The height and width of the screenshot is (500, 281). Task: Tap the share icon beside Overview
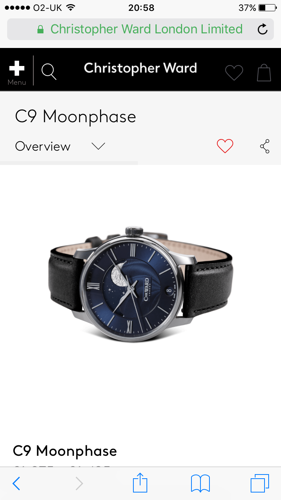[265, 146]
